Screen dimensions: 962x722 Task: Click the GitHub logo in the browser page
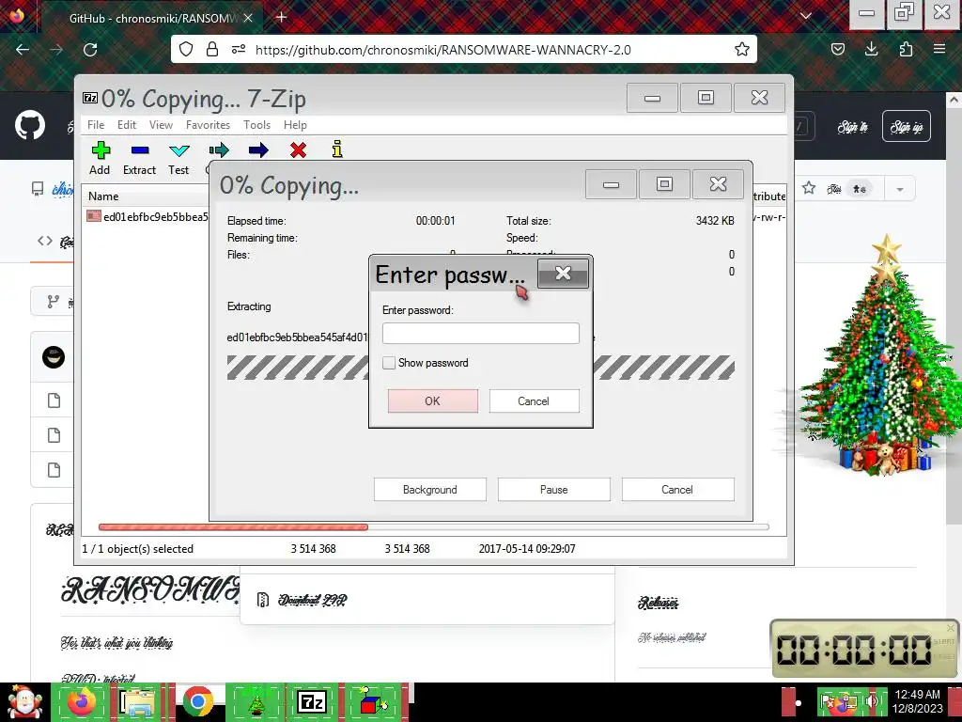pos(30,125)
